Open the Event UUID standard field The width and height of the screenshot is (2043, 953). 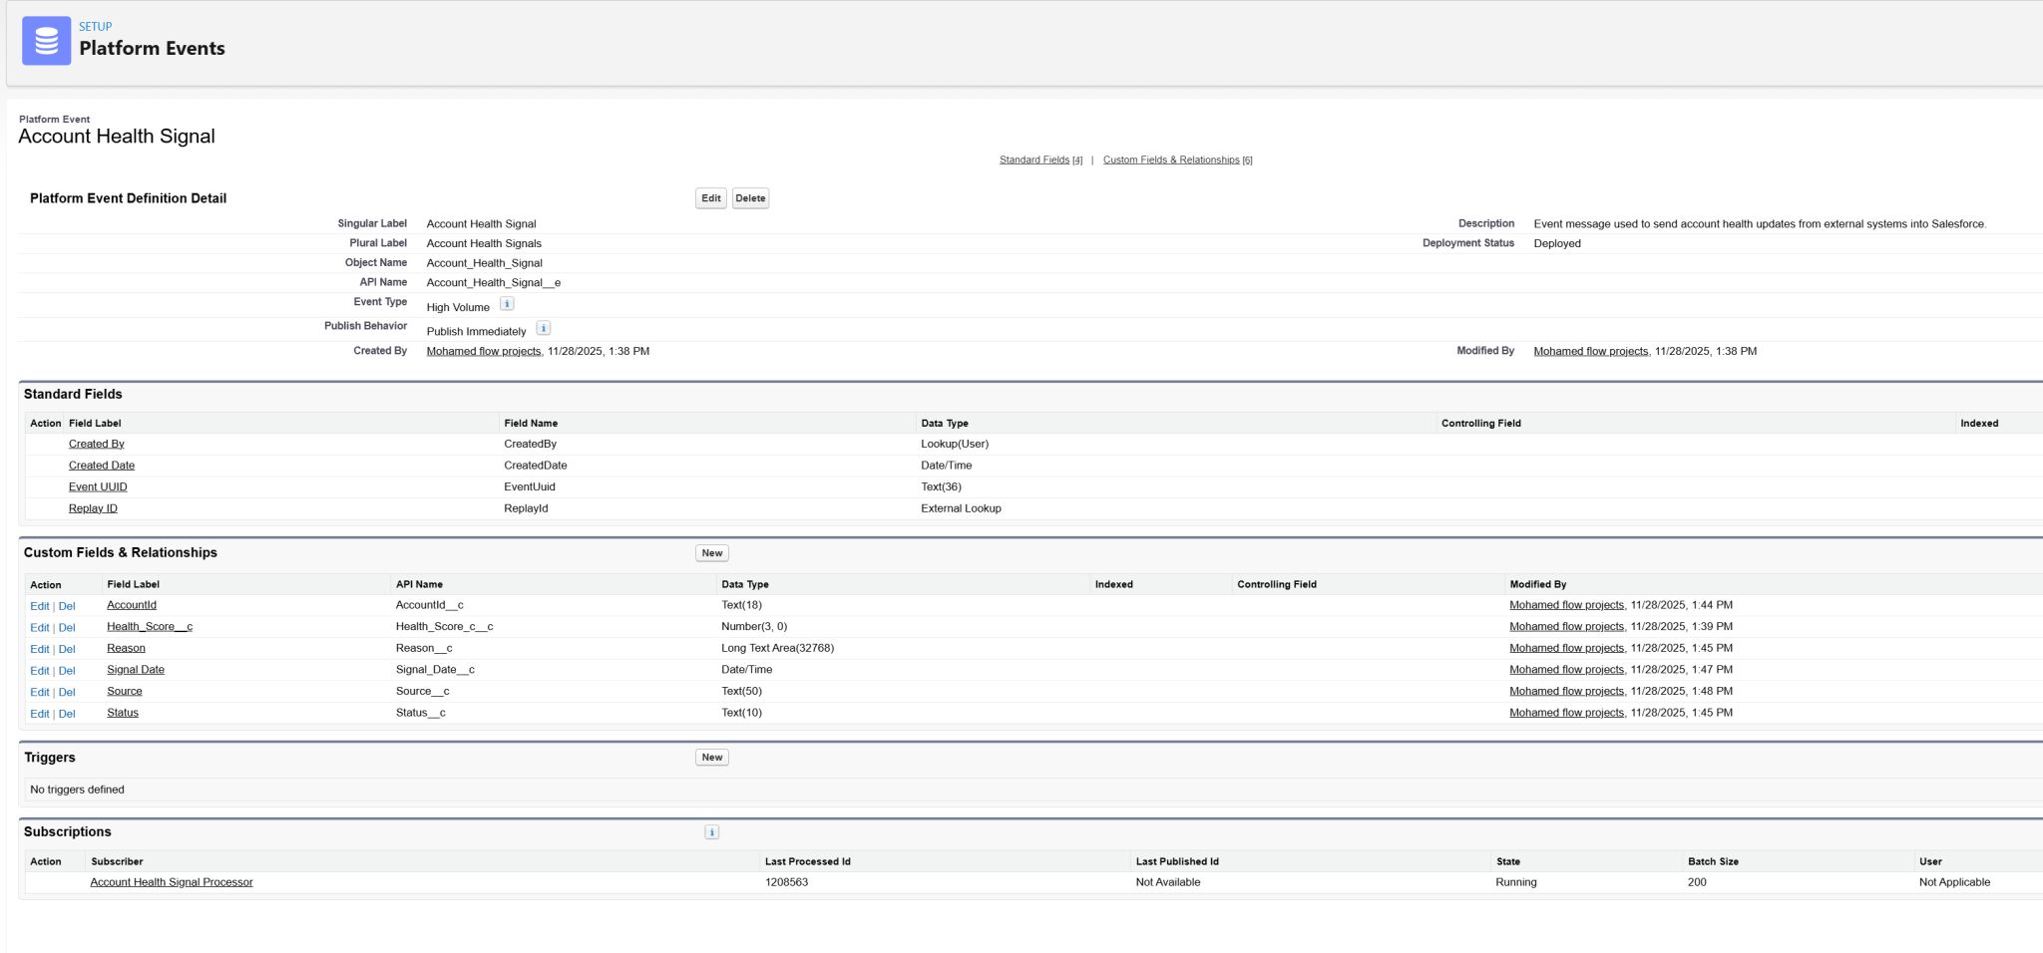pyautogui.click(x=98, y=487)
